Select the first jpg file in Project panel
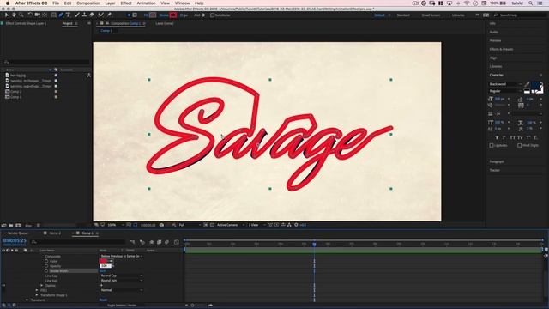 pos(18,76)
